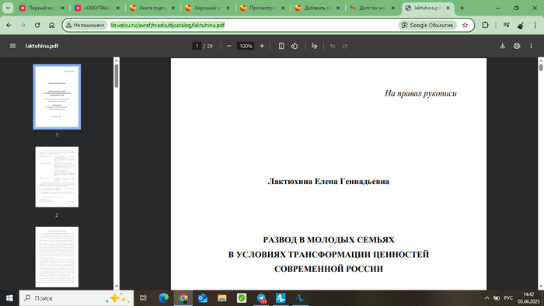Zoom out with the minus icon
Screen dimensions: 544x306
[x=228, y=46]
